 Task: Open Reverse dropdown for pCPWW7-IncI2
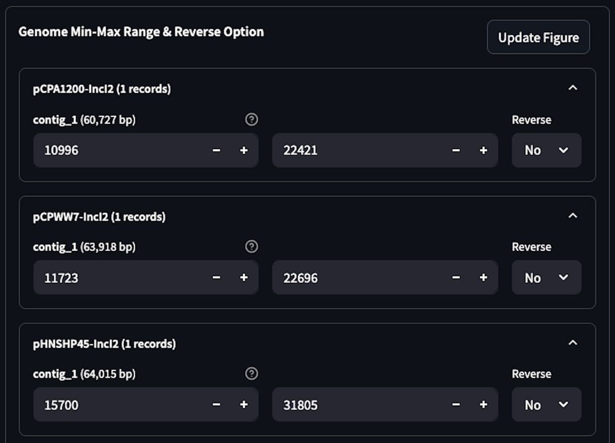(x=546, y=278)
